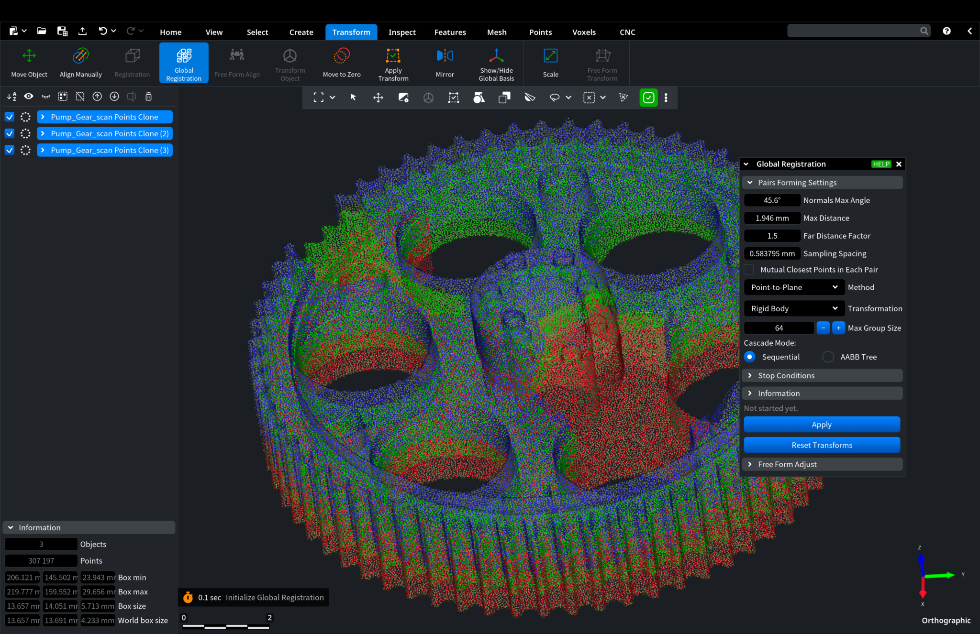Viewport: 980px width, 634px height.
Task: Click Show/Hide Global Basis
Action: coord(496,63)
